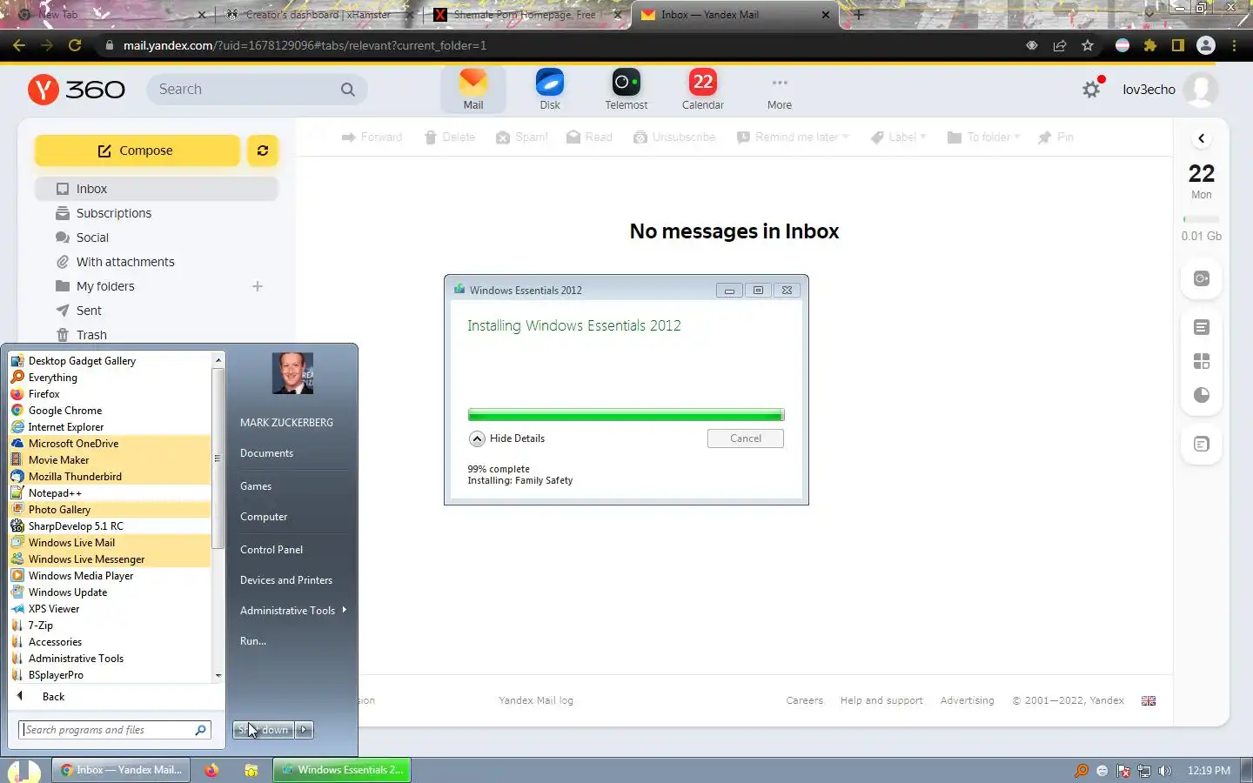The height and width of the screenshot is (783, 1253).
Task: Click the volume speaker tray icon
Action: point(1165,770)
